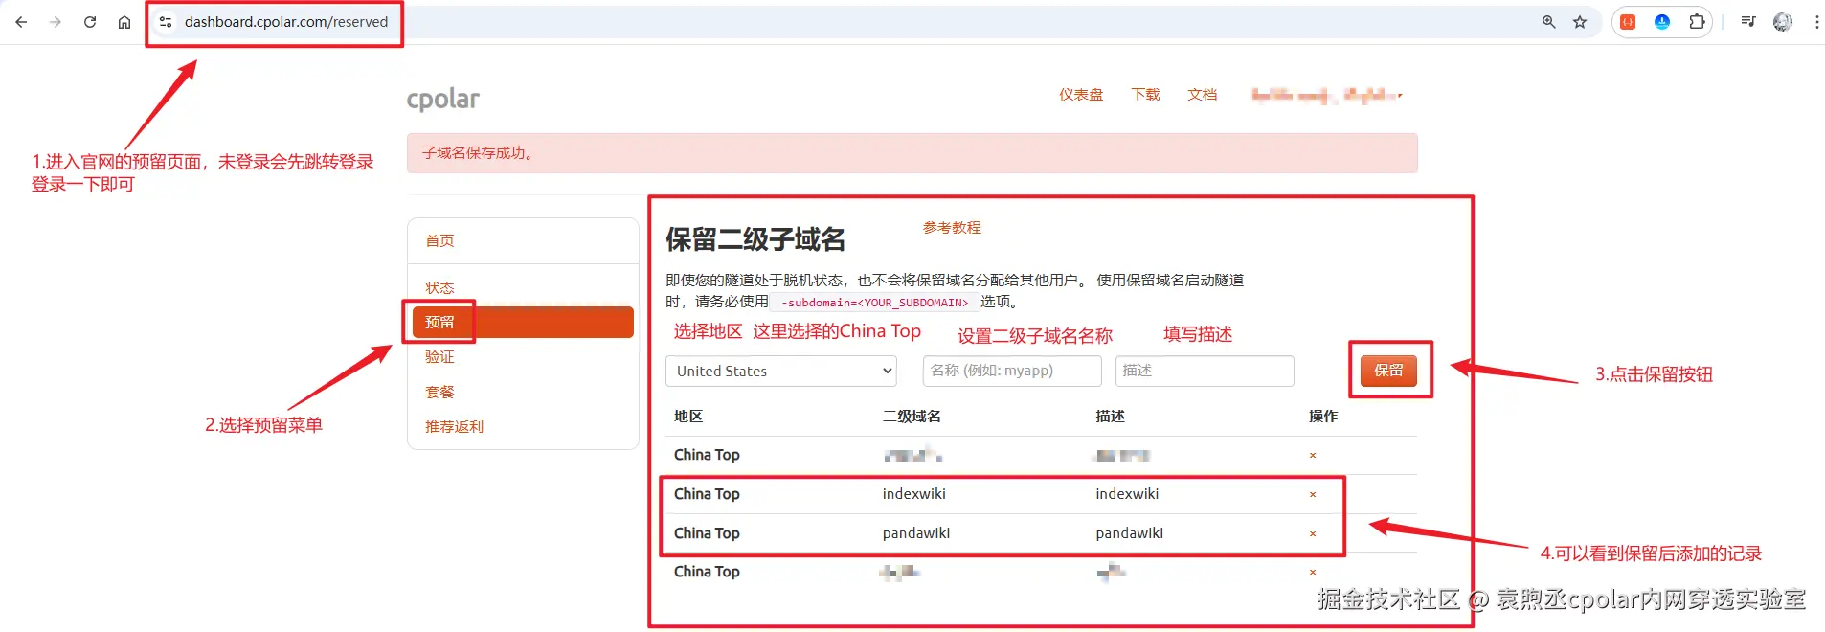Viewport: 1825px width, 632px height.
Task: Open the blue circular extension icon
Action: (1662, 22)
